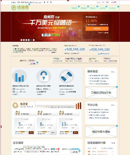
Task: Click the white 有利网 logo badge in the banner
Action: (46, 35)
